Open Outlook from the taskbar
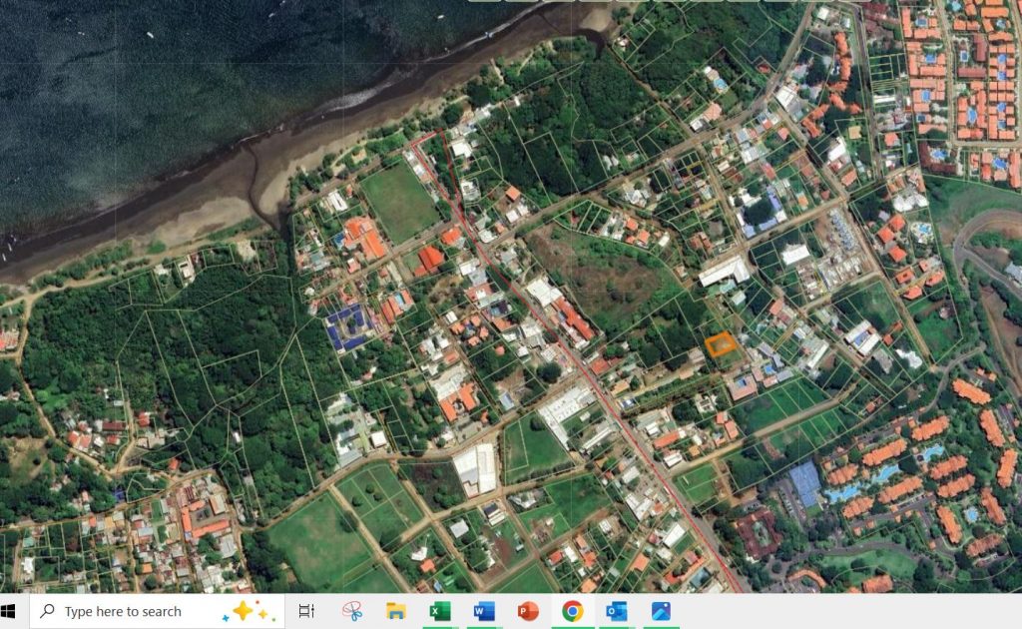 [617, 611]
